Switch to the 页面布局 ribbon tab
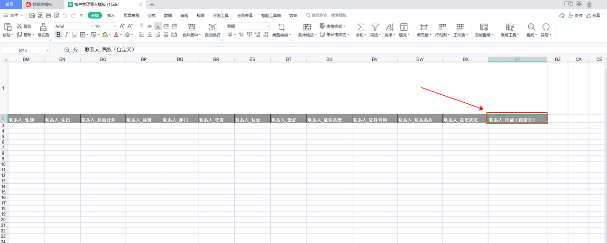Screen dimensions: 607x243 pyautogui.click(x=131, y=15)
